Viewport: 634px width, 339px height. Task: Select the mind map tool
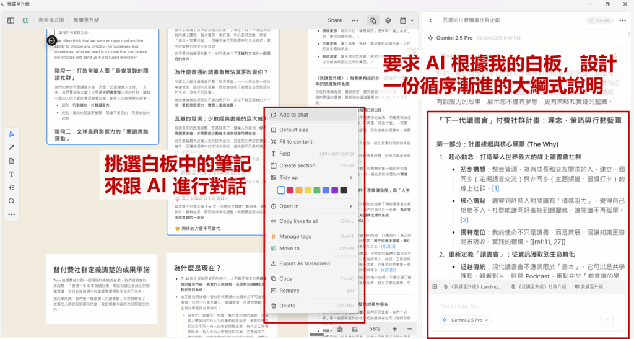[x=12, y=188]
